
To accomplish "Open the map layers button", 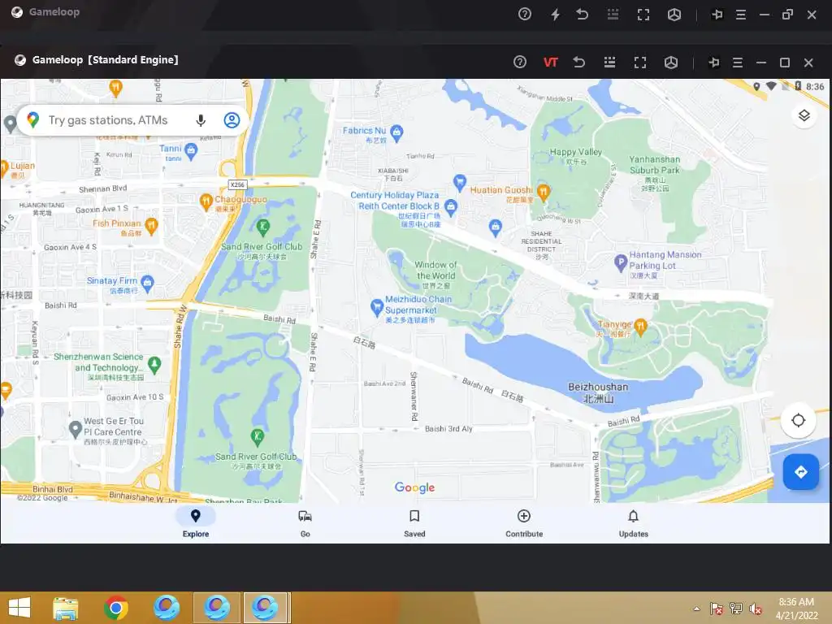I will click(x=804, y=115).
